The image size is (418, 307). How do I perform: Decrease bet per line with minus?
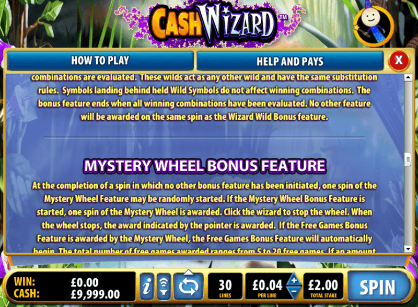pyautogui.click(x=294, y=292)
